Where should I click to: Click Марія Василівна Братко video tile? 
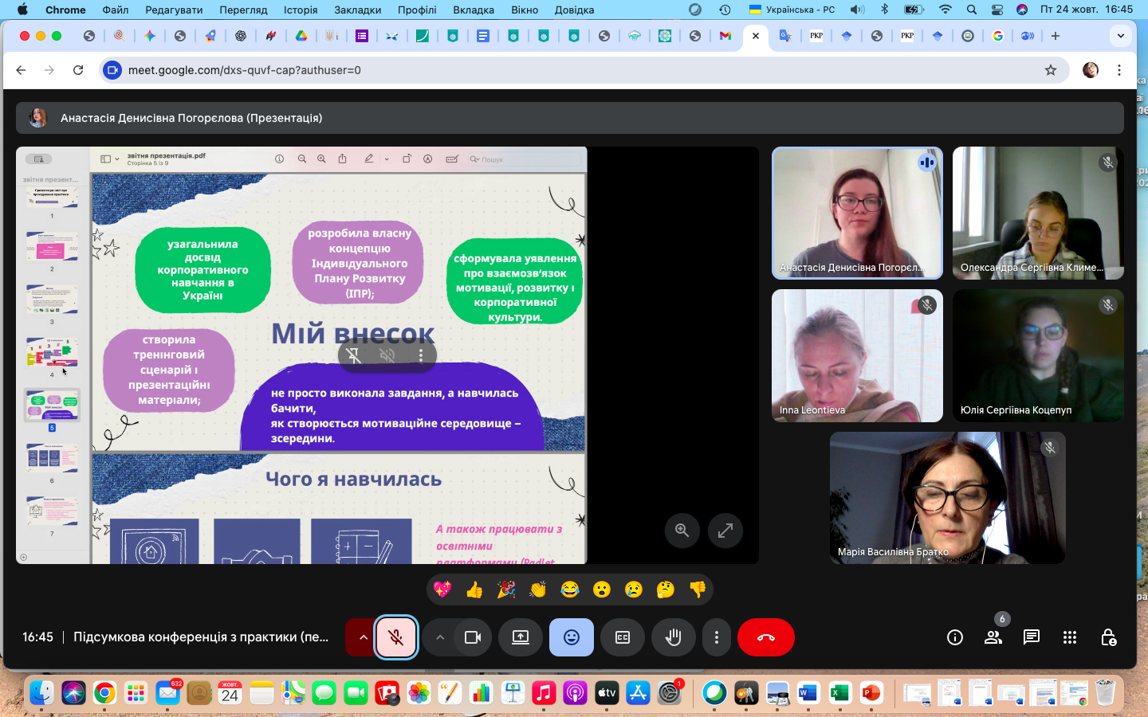click(x=947, y=498)
